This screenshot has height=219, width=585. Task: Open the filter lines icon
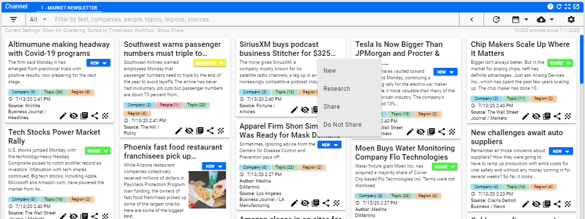pos(13,19)
